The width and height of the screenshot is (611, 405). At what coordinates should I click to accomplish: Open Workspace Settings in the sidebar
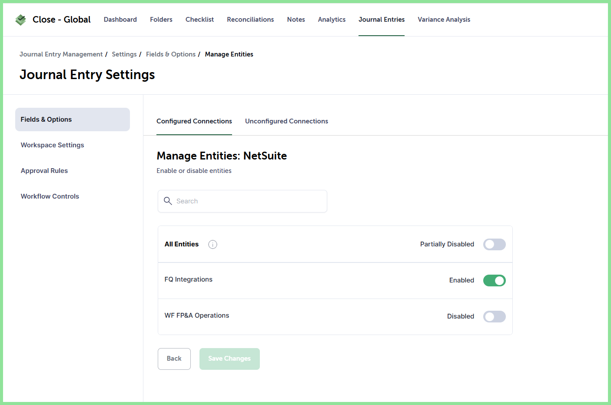[53, 145]
